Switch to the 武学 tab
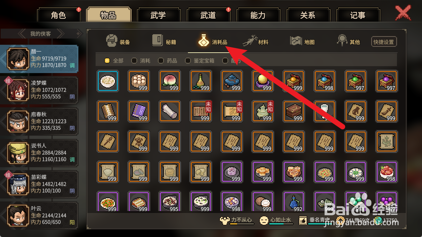The height and width of the screenshot is (237, 422). pos(158,15)
